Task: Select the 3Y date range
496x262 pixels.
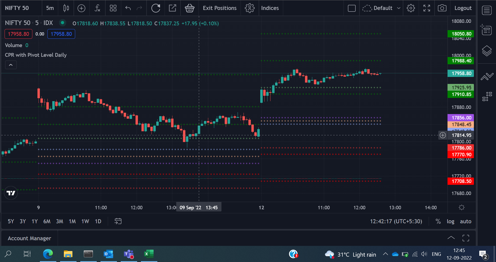Action: (23, 221)
